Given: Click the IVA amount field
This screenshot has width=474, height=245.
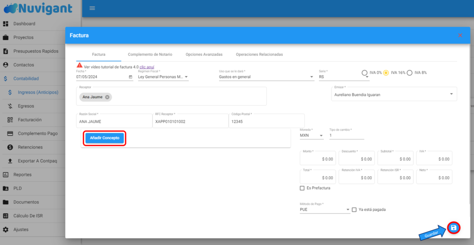Looking at the screenshot, I should coord(434,158).
